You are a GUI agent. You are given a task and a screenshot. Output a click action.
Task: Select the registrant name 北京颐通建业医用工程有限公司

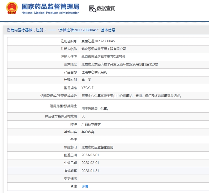104,49
